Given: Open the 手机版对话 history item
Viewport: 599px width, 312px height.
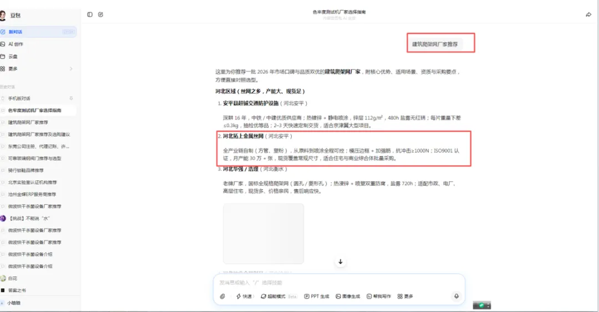Looking at the screenshot, I should click(x=19, y=98).
